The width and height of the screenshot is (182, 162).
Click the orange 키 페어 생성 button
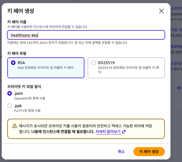(x=149, y=152)
